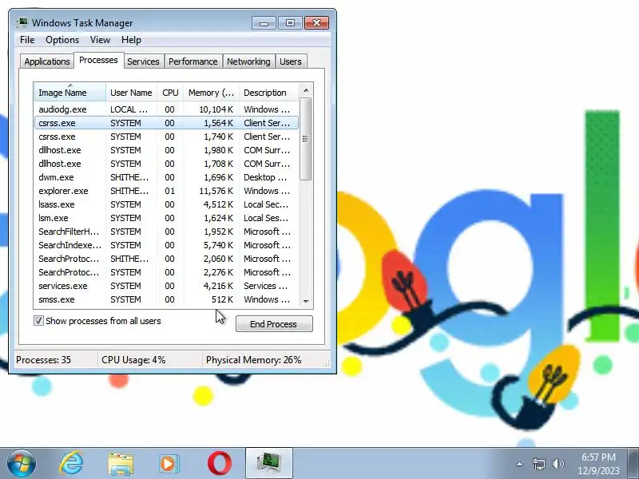Viewport: 639px width, 479px height.
Task: Select SearchProtoc... row with 2,276 K
Action: click(166, 272)
